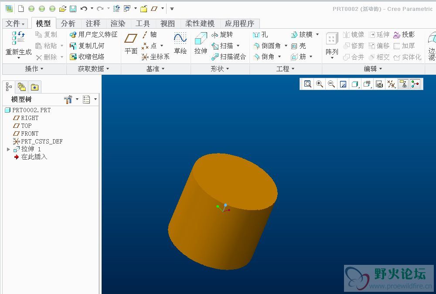Select the 扫描混合 swept blend tool

(x=228, y=57)
